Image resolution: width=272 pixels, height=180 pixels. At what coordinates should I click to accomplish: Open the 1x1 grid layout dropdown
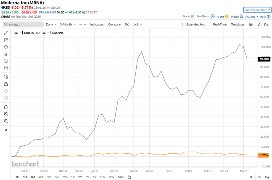tap(137, 25)
